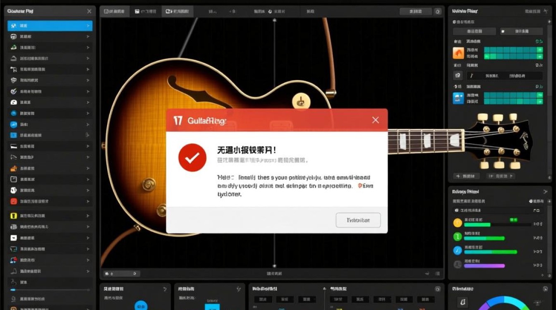Expand the mixer panel using its right-pointing chevron
This screenshot has height=310, width=556.
click(x=545, y=192)
